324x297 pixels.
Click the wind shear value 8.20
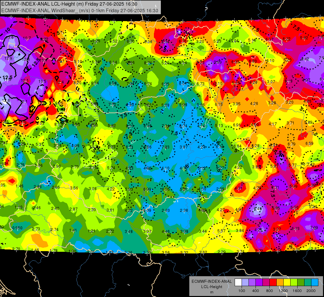[x=77, y=82]
